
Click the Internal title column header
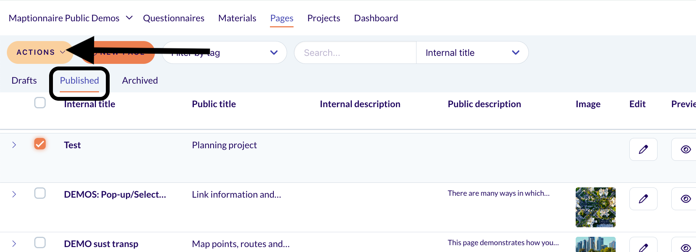pyautogui.click(x=89, y=104)
